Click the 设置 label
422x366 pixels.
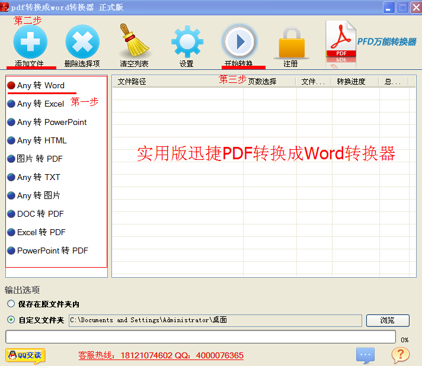click(187, 64)
